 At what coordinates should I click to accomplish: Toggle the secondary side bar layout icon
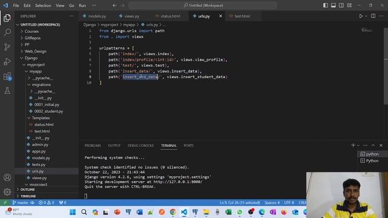click(341, 5)
